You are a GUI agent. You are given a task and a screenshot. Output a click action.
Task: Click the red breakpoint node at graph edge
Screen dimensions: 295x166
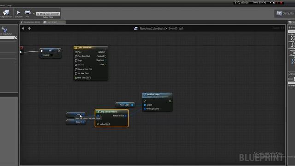pyautogui.click(x=22, y=47)
